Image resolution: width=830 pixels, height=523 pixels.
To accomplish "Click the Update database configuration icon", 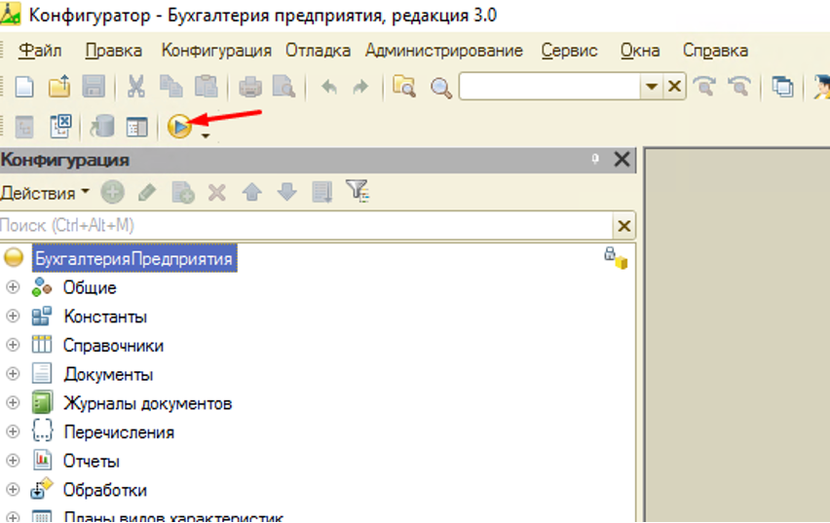I will 102,127.
